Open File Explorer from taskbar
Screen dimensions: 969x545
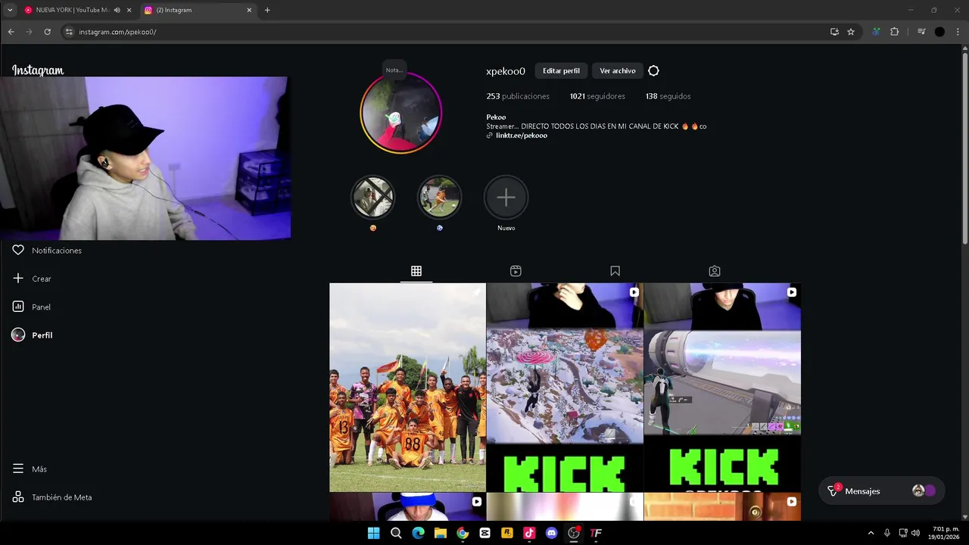click(441, 533)
